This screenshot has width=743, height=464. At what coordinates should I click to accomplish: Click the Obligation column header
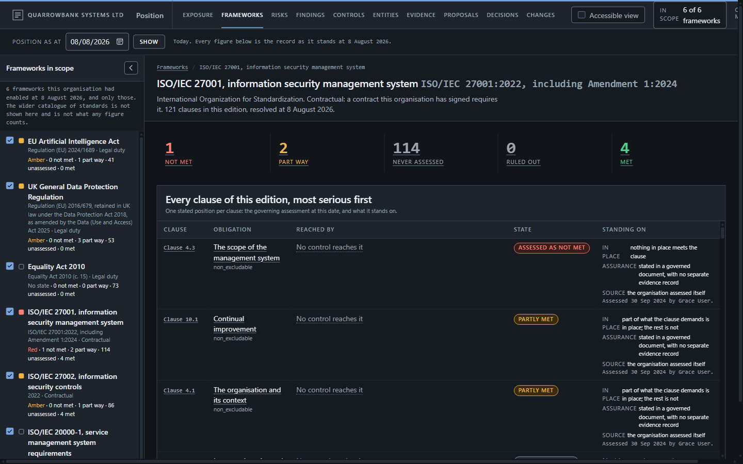232,229
